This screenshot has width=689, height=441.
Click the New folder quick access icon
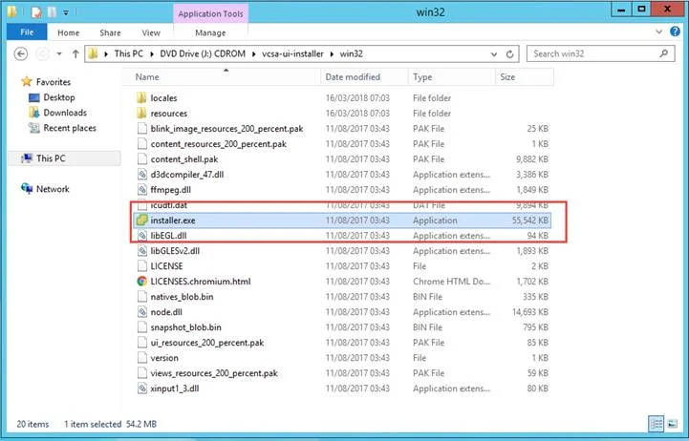52,12
